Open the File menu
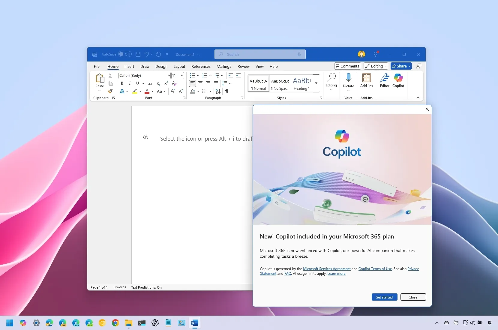Screen dimensions: 498x330 pos(97,66)
